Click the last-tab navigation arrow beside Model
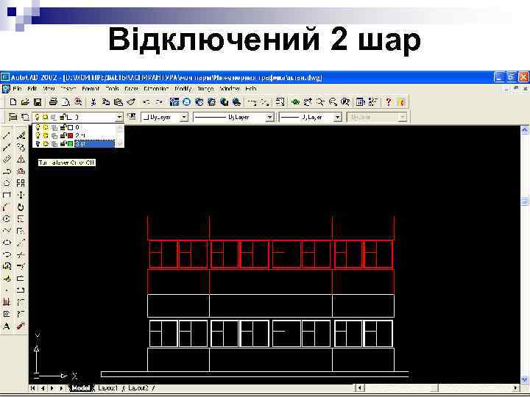The image size is (530, 397). click(61, 388)
